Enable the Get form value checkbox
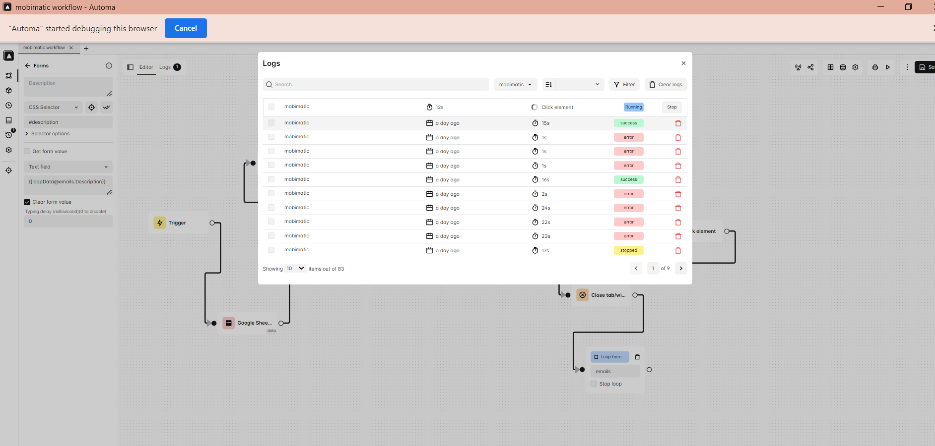Image resolution: width=935 pixels, height=446 pixels. point(27,151)
